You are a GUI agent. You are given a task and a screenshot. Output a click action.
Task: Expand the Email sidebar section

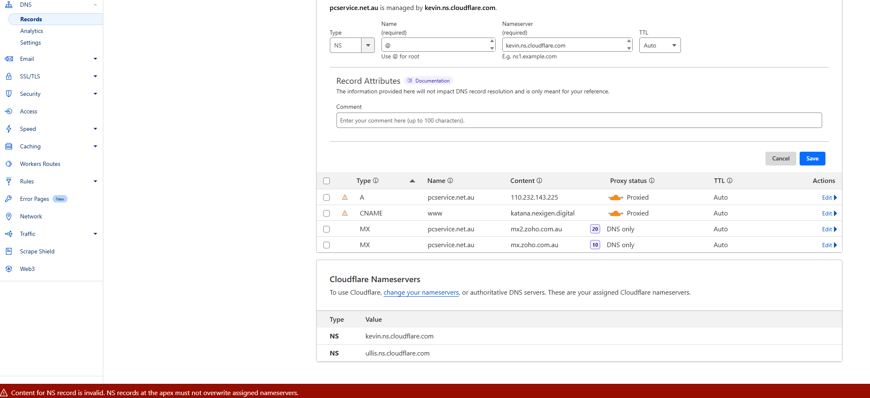[x=95, y=59]
